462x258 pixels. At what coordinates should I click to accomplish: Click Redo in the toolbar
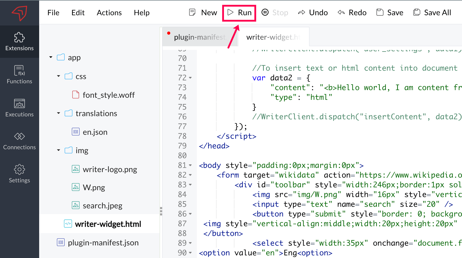352,13
